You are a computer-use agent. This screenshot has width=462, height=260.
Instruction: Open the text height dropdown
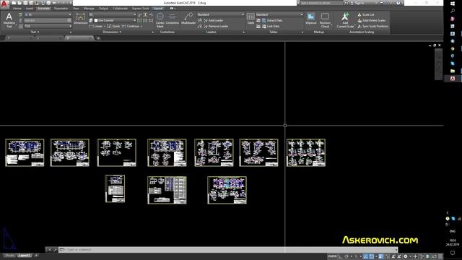tap(48, 26)
